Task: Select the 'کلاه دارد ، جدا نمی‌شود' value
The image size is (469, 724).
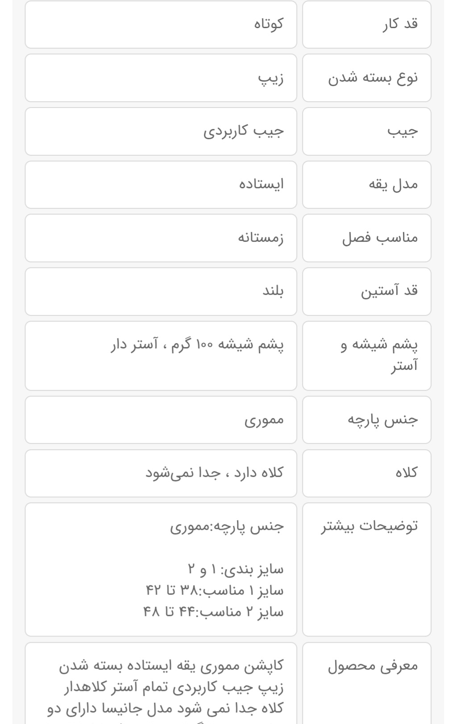Action: pos(214,473)
